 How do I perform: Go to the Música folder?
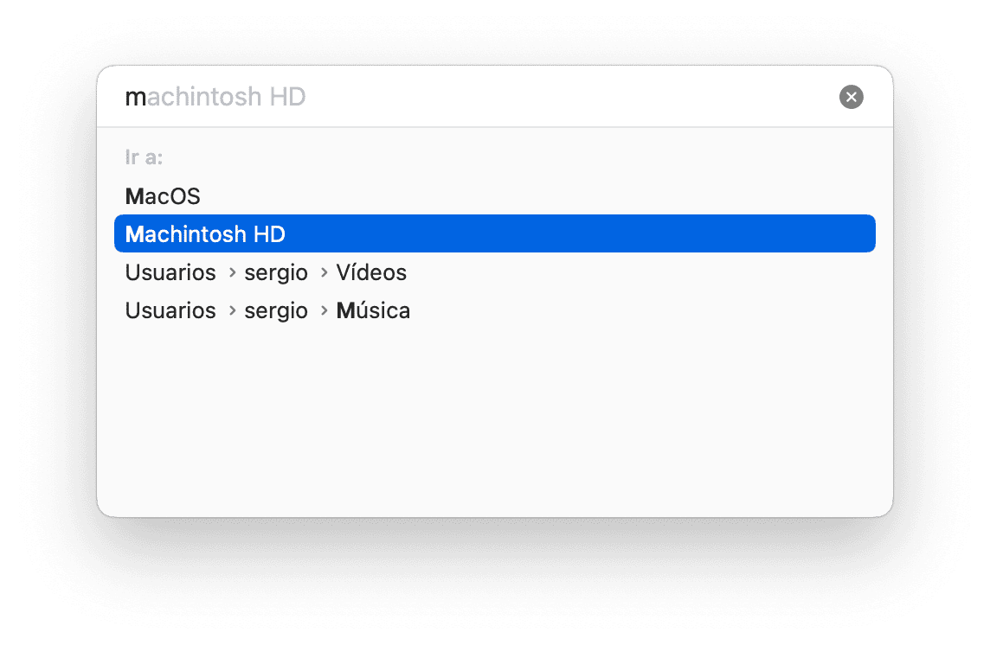[x=373, y=310]
